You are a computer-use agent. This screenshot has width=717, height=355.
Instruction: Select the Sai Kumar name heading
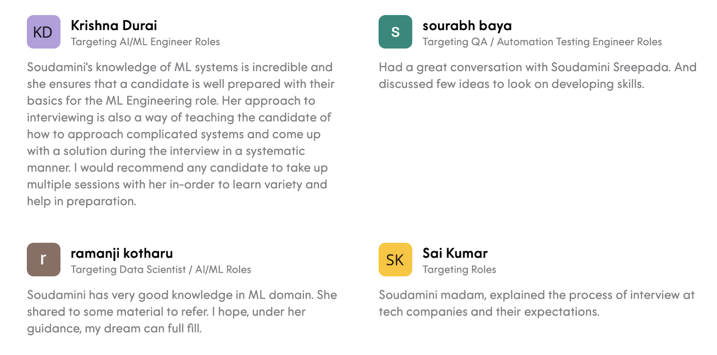(455, 253)
